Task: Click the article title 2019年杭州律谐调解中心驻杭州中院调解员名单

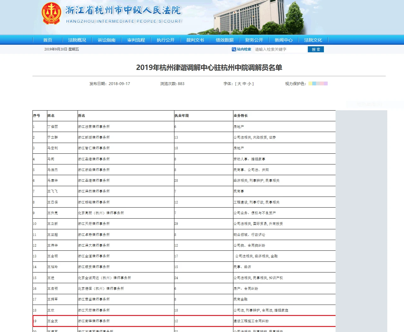Action: click(209, 68)
